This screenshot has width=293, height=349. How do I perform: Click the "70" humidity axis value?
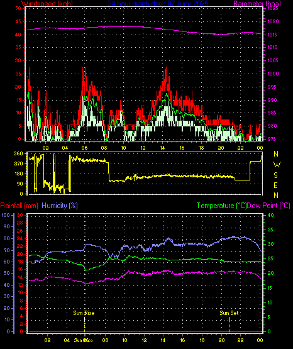[x=7, y=250]
